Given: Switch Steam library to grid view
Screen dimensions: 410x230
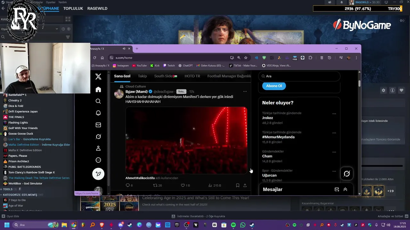Looking at the screenshot, I should coord(68,19).
